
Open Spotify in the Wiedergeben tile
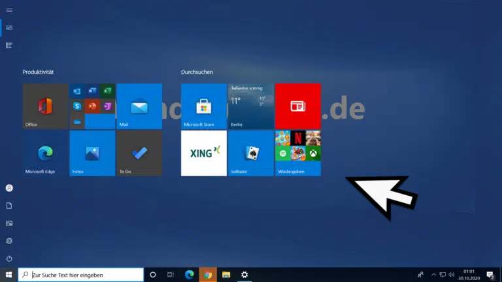click(x=282, y=153)
